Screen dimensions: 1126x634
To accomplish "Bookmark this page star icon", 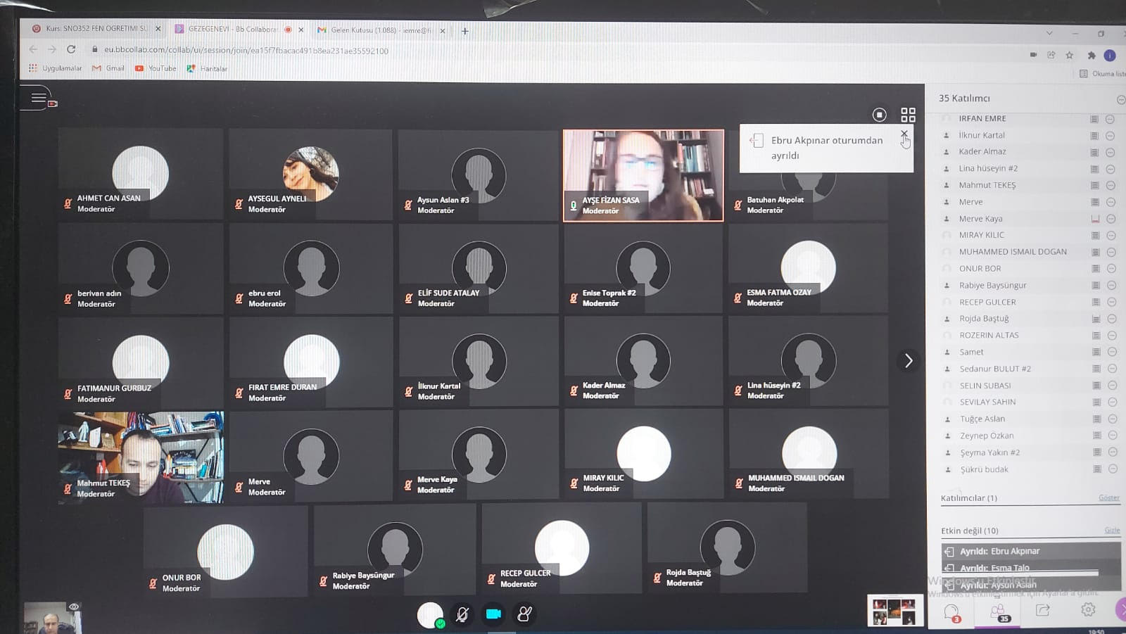I will [1070, 55].
